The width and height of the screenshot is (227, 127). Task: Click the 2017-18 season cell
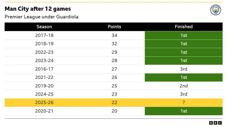click(x=44, y=35)
